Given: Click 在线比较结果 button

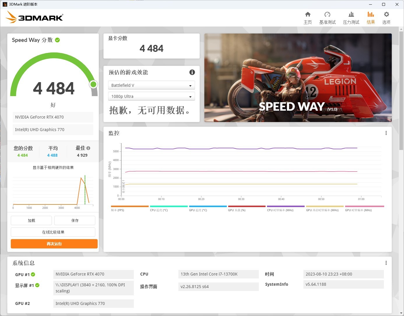Looking at the screenshot, I should 53,232.
